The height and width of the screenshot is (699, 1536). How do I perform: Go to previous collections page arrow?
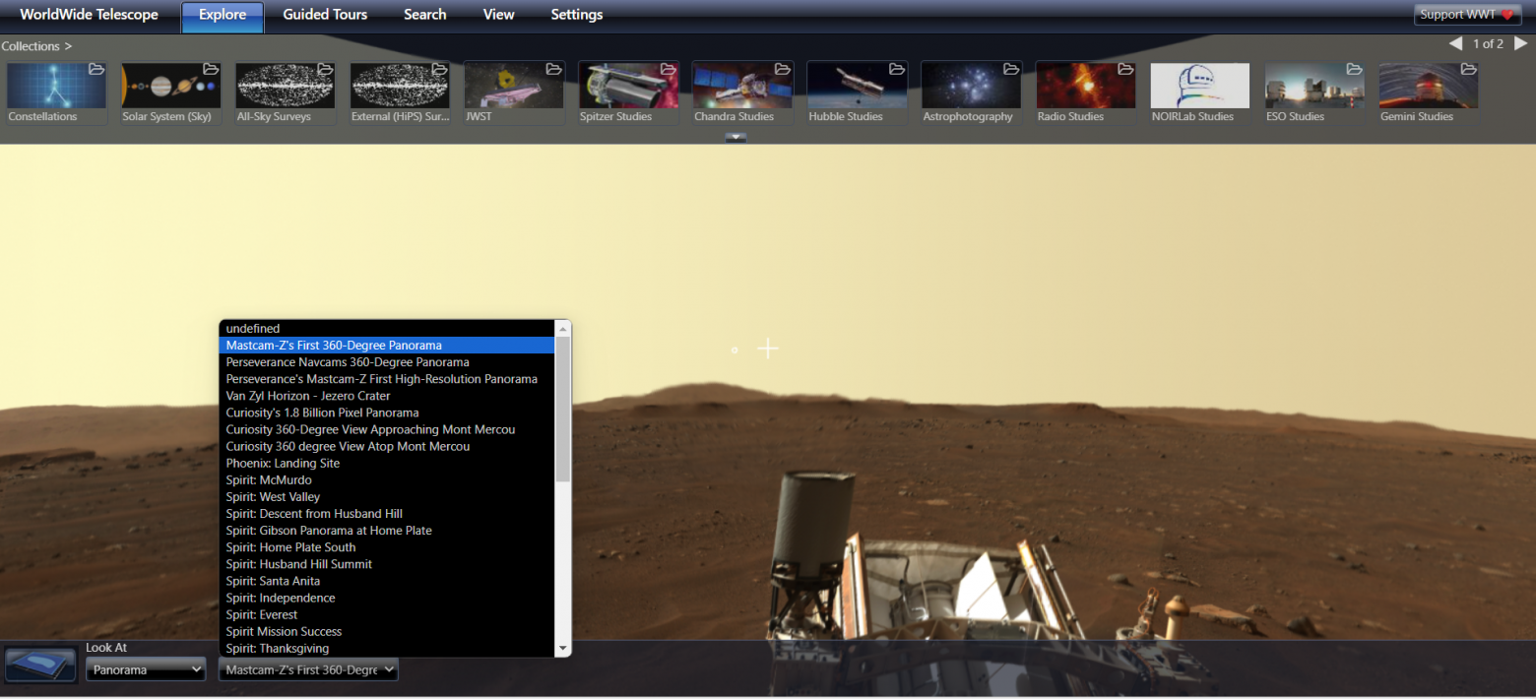click(1455, 43)
